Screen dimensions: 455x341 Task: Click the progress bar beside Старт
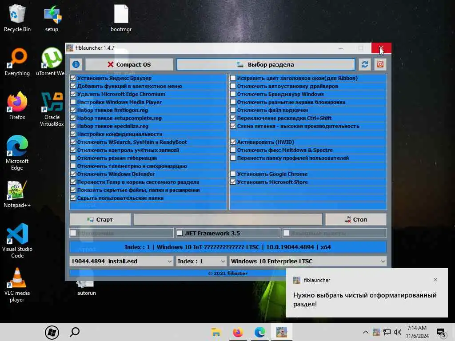[228, 219]
